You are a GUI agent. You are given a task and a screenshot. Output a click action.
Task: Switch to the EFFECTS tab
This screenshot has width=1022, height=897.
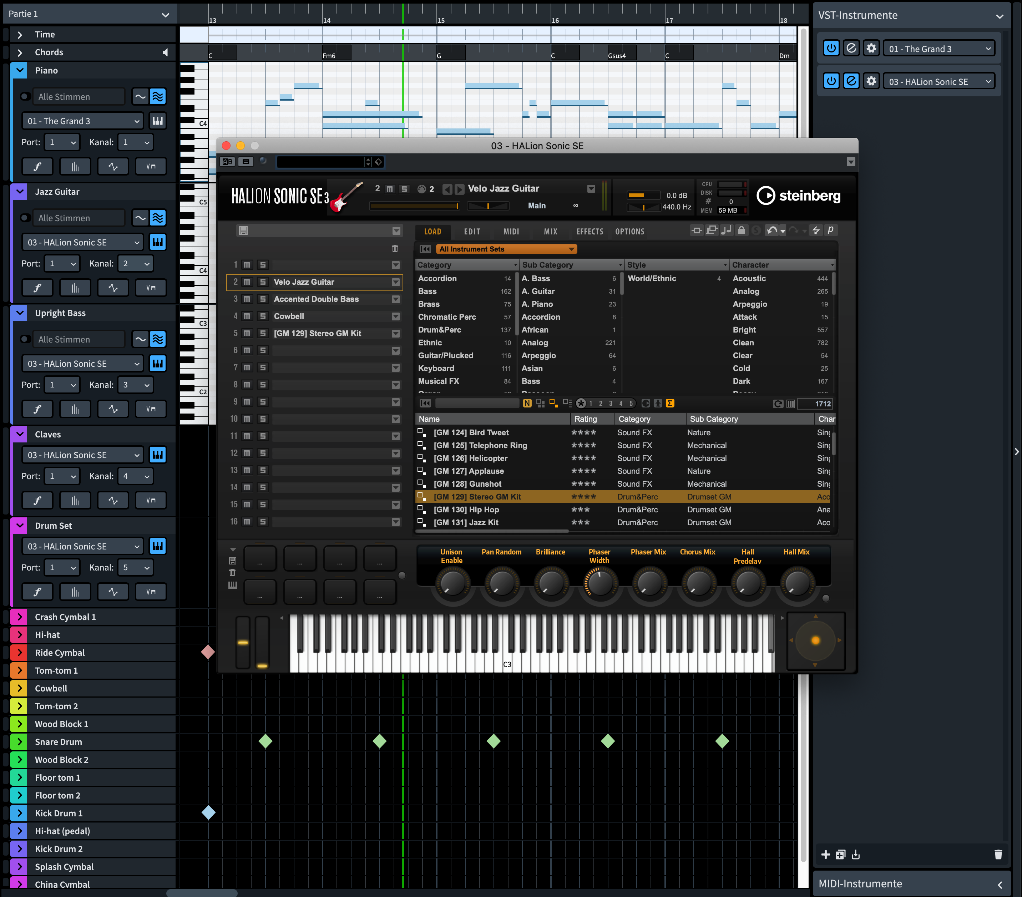click(x=590, y=232)
